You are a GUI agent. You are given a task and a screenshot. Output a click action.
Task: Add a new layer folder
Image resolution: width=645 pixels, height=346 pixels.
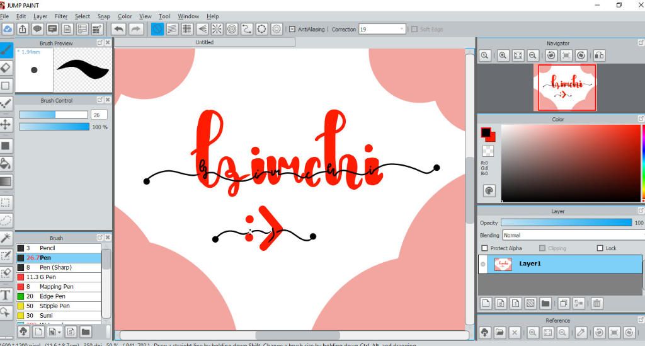pos(545,304)
